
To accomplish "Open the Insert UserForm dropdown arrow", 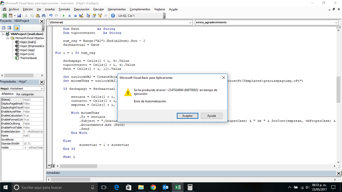I will point(15,15).
